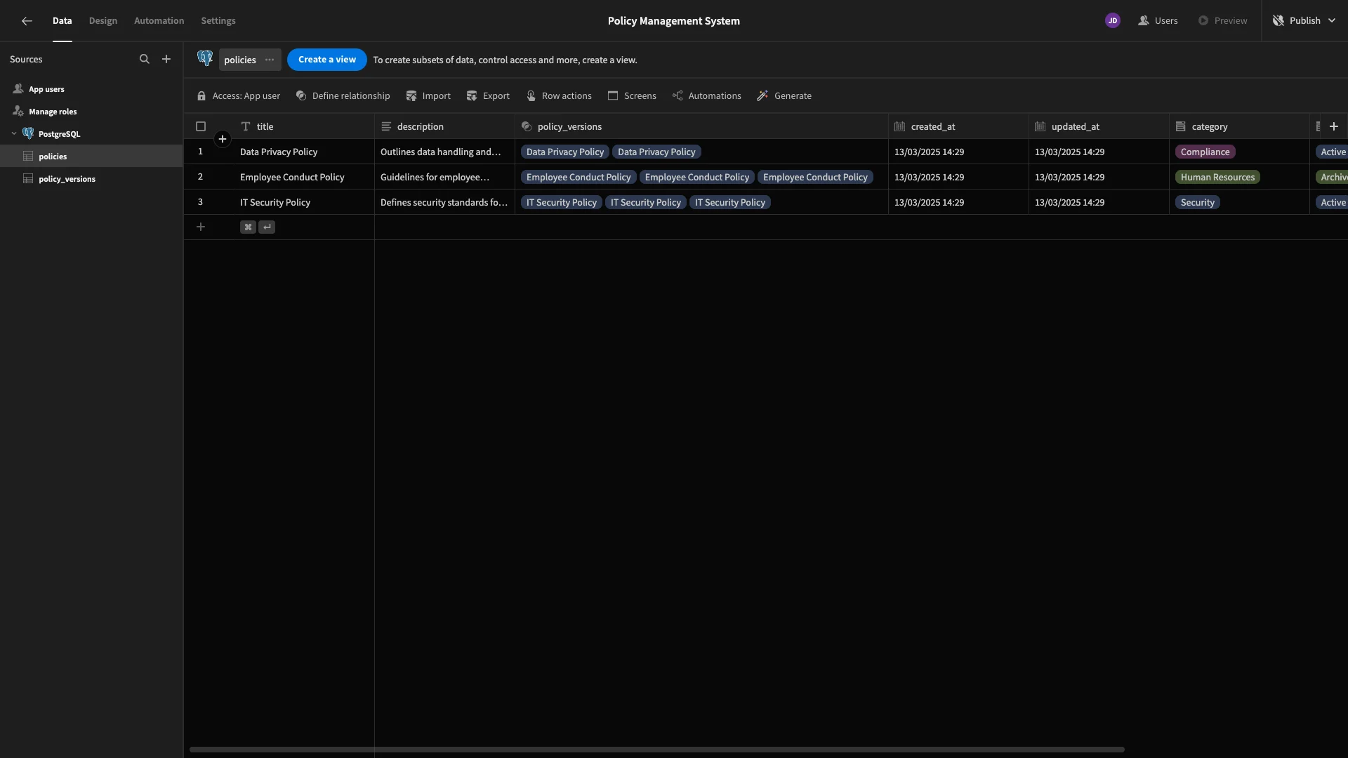Viewport: 1348px width, 758px height.
Task: Click the title text column icon
Action: [246, 127]
